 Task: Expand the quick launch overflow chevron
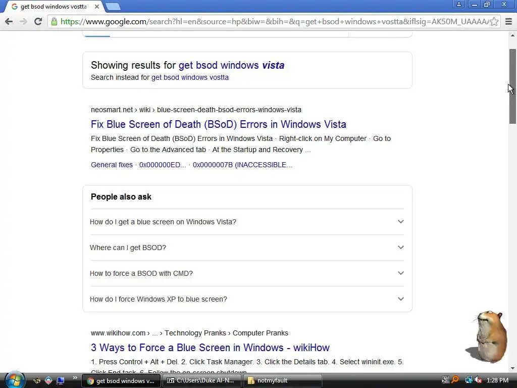[75, 378]
